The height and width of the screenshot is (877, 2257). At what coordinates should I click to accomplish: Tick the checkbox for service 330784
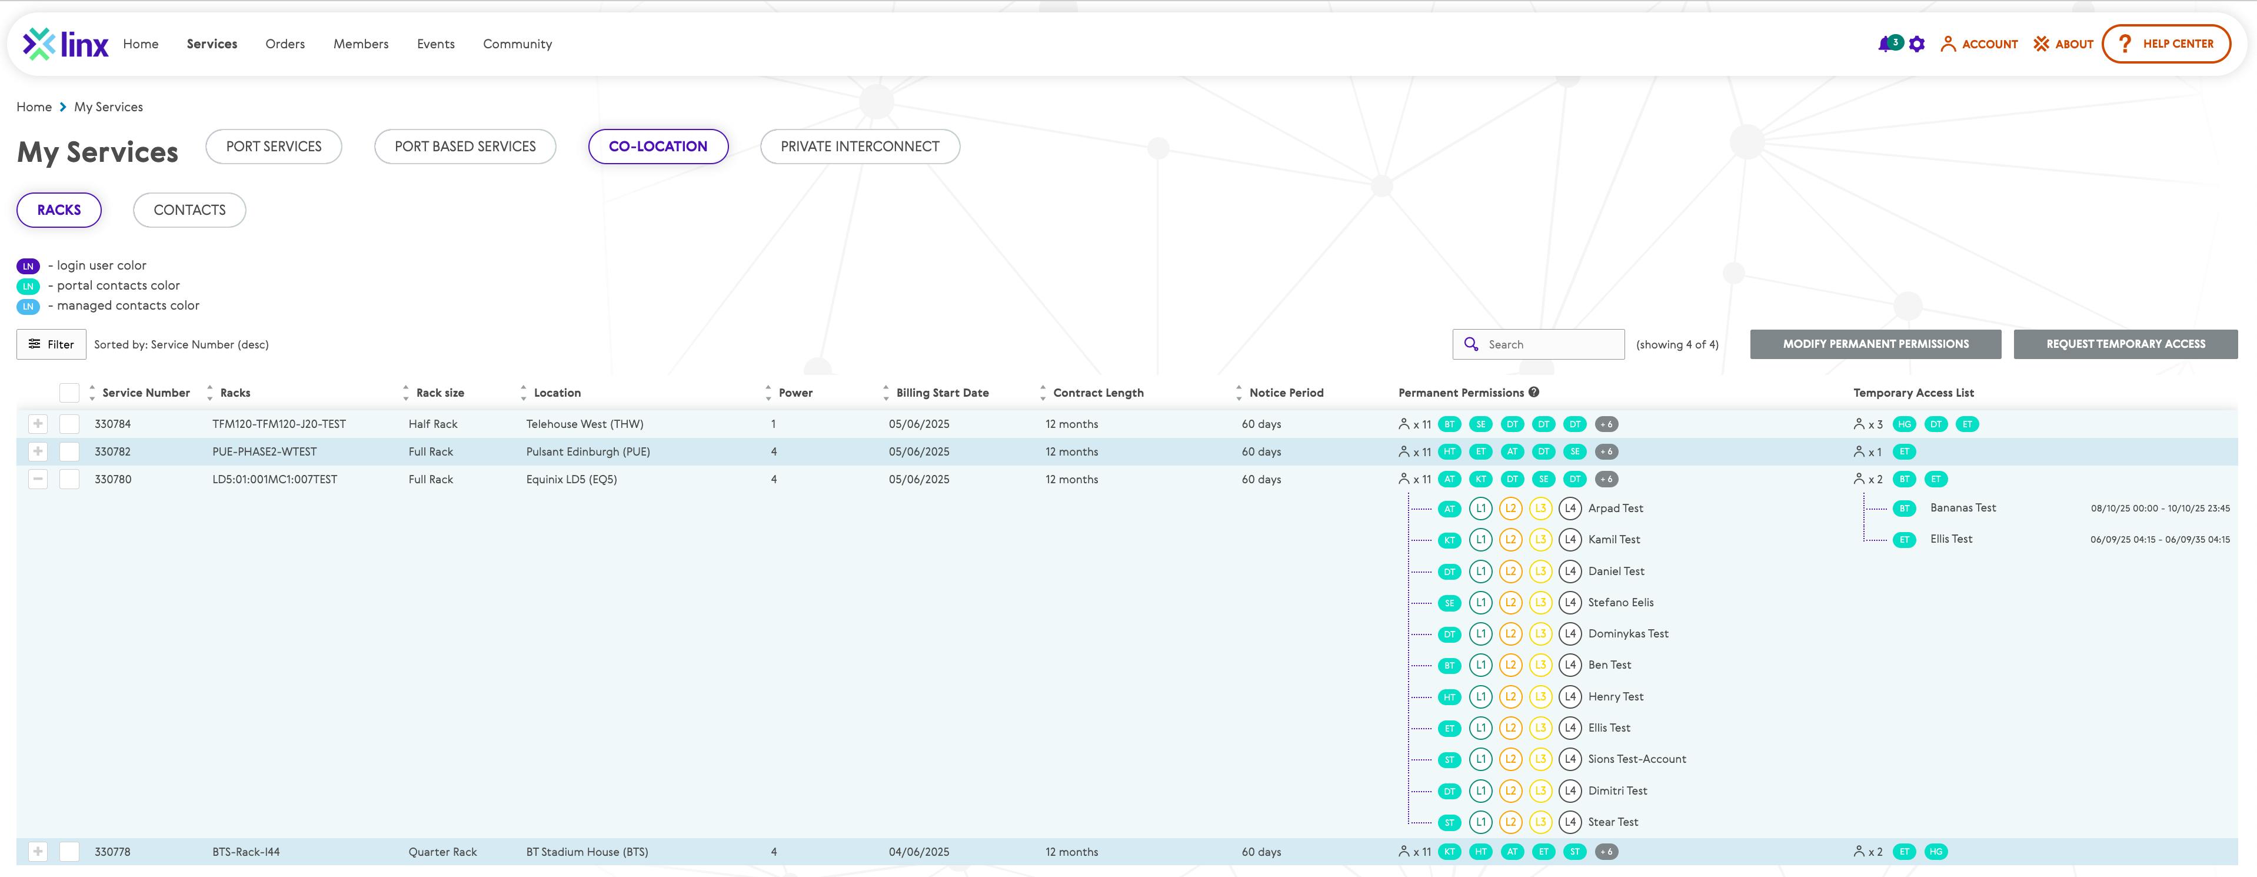point(69,424)
